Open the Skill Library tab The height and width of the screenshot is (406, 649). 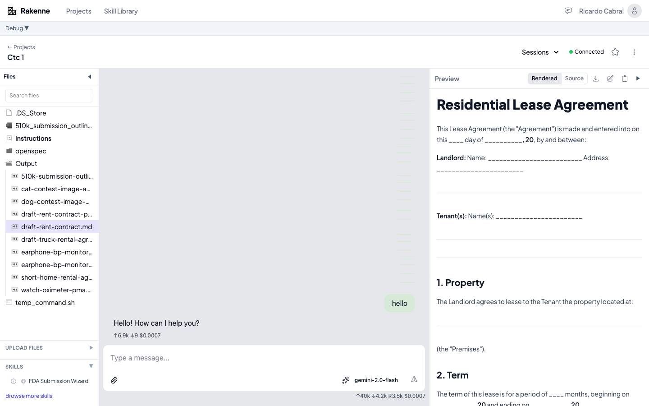click(x=121, y=11)
